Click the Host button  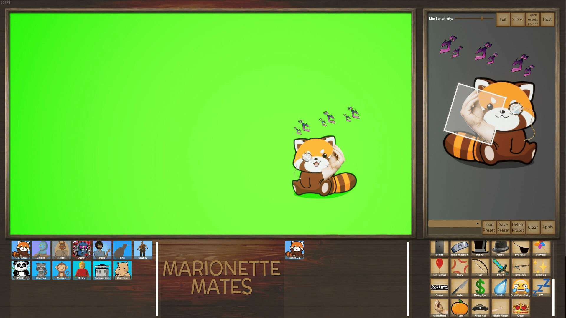(x=547, y=19)
